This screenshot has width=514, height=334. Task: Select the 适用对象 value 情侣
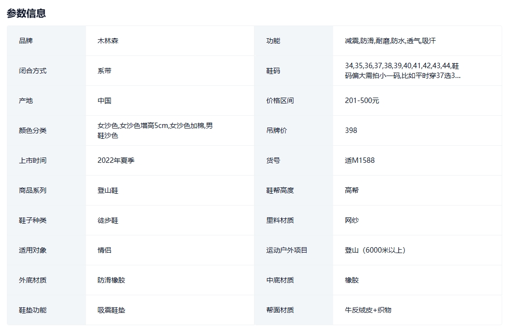105,250
